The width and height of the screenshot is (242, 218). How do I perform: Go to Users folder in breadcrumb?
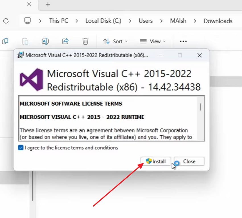[145, 21]
